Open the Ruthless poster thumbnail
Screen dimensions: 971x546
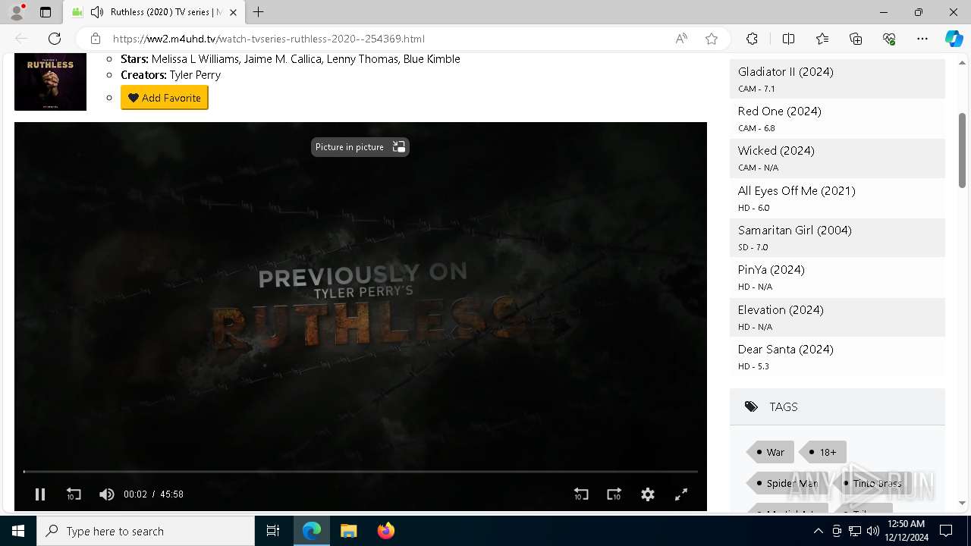(51, 82)
